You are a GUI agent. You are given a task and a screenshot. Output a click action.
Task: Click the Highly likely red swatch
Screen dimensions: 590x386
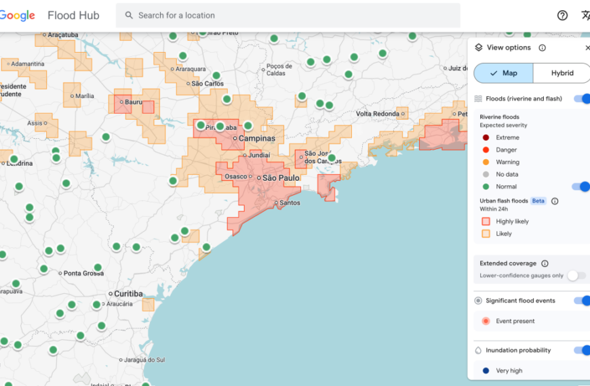(486, 221)
